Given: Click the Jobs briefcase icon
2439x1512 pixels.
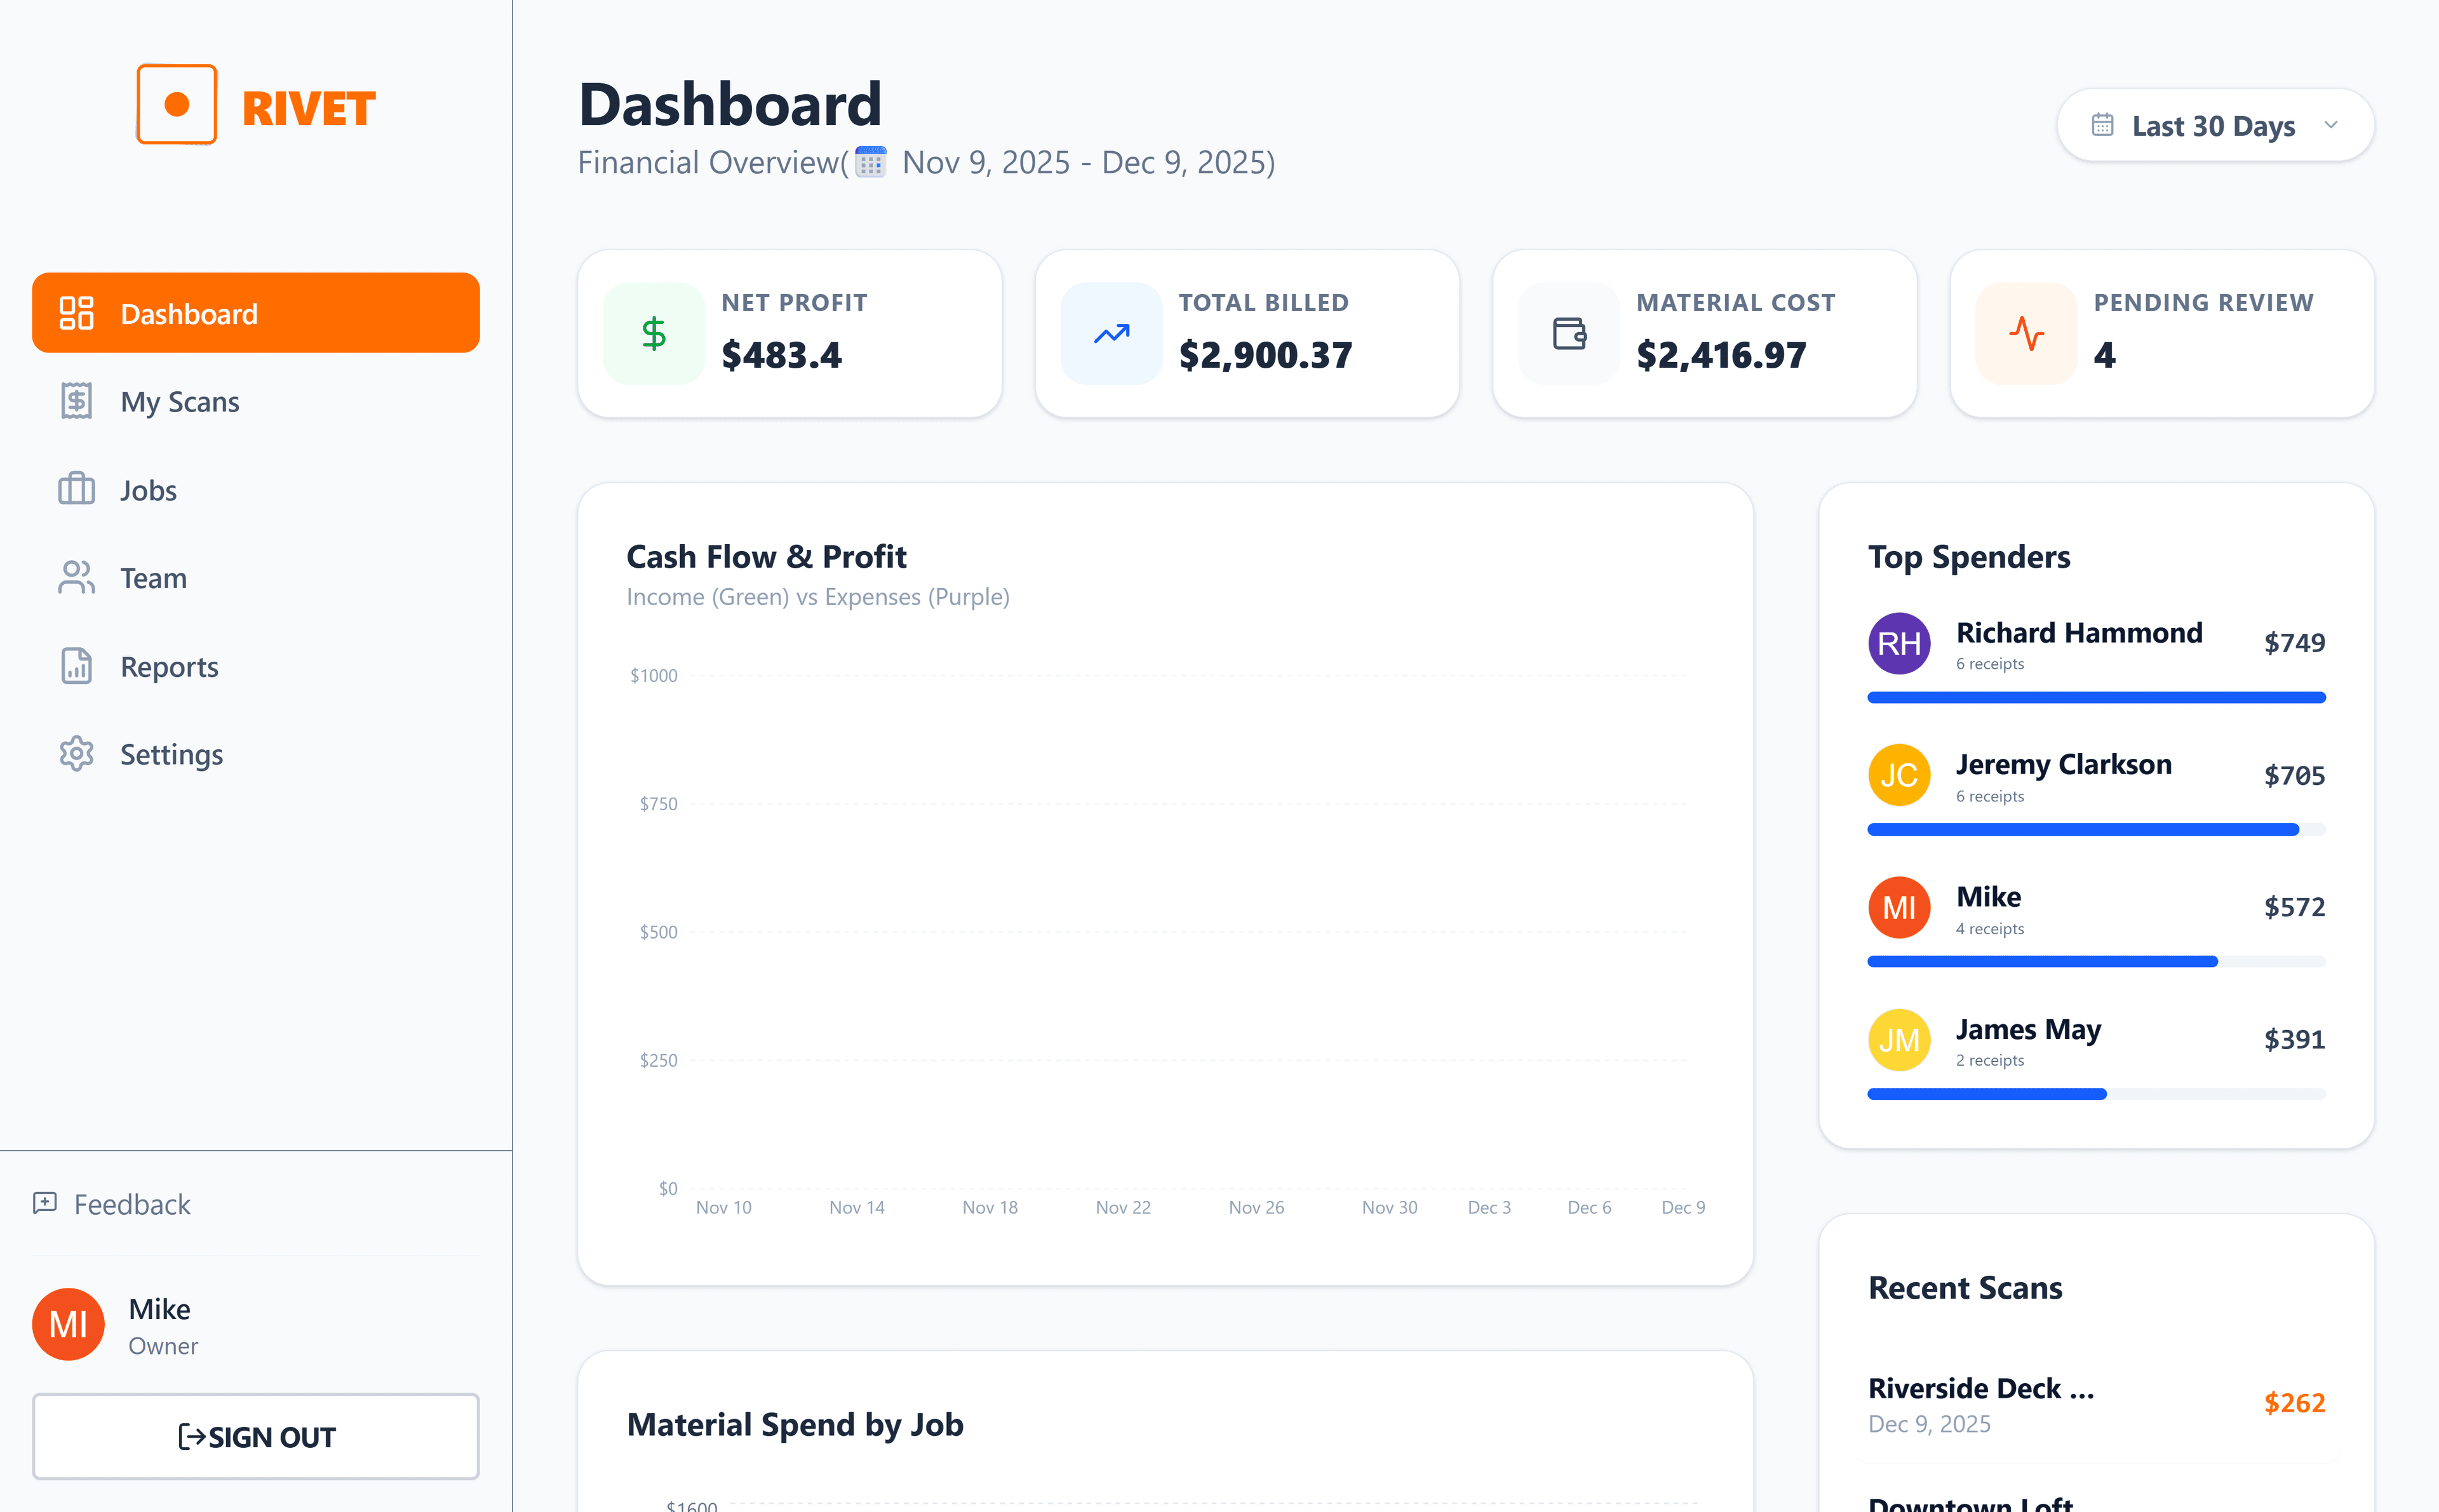Looking at the screenshot, I should (x=76, y=489).
